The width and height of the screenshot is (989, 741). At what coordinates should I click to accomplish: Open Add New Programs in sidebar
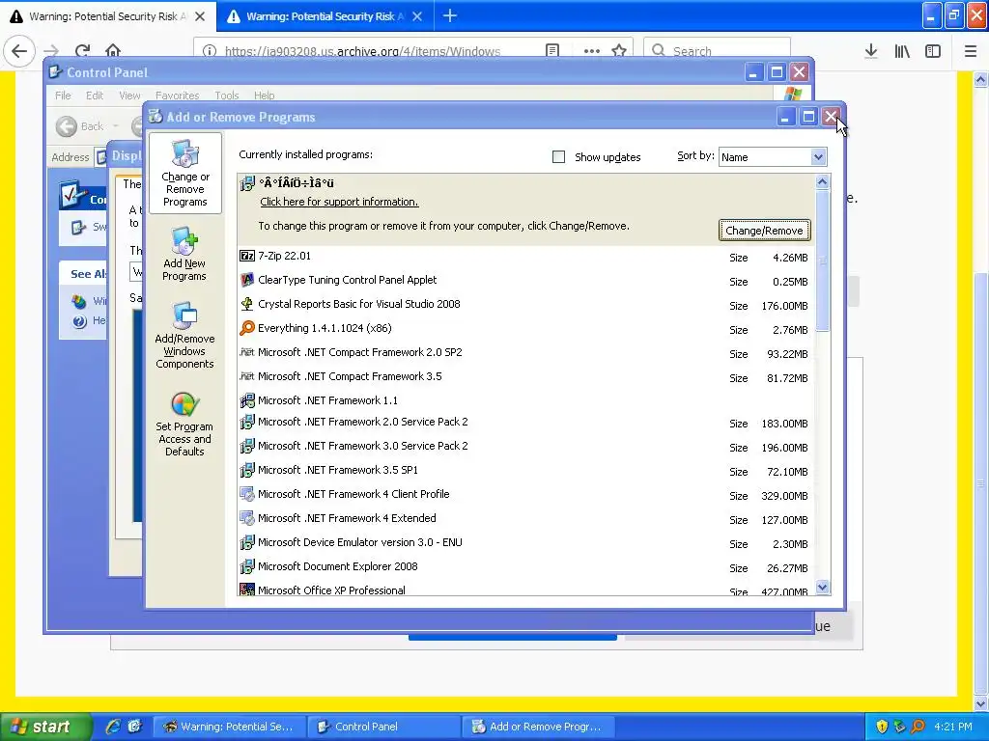click(184, 255)
